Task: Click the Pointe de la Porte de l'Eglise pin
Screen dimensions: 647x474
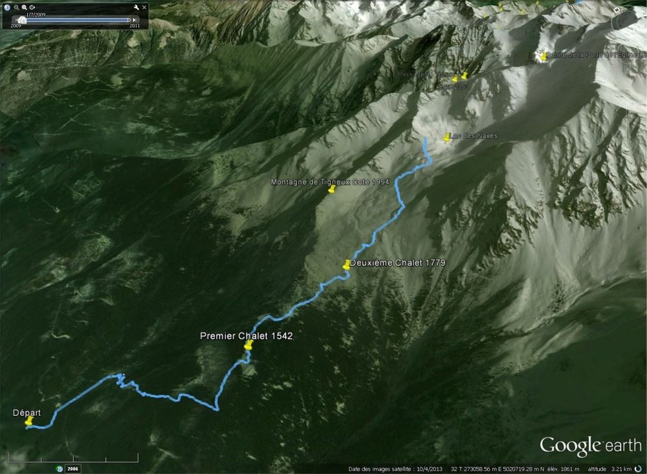Action: point(544,56)
